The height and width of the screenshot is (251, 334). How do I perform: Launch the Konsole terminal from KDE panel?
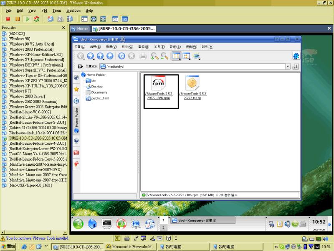coord(107,224)
